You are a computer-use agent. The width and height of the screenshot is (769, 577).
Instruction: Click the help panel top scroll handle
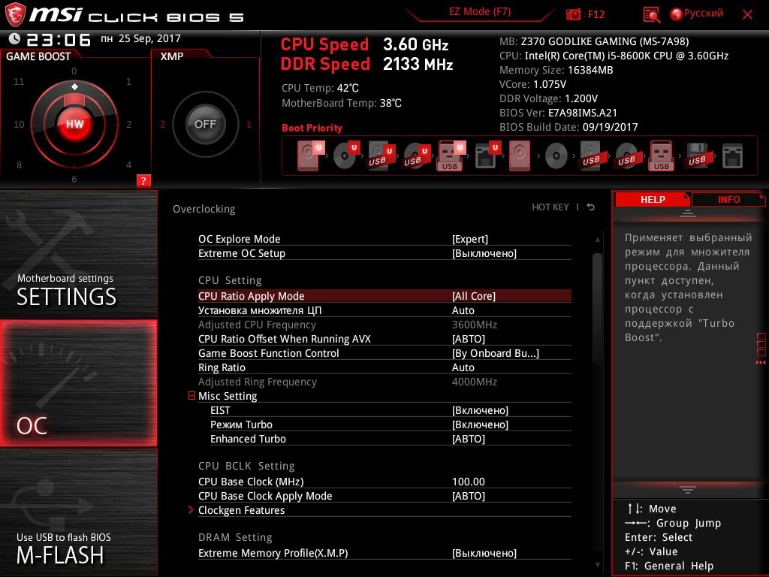coord(688,213)
